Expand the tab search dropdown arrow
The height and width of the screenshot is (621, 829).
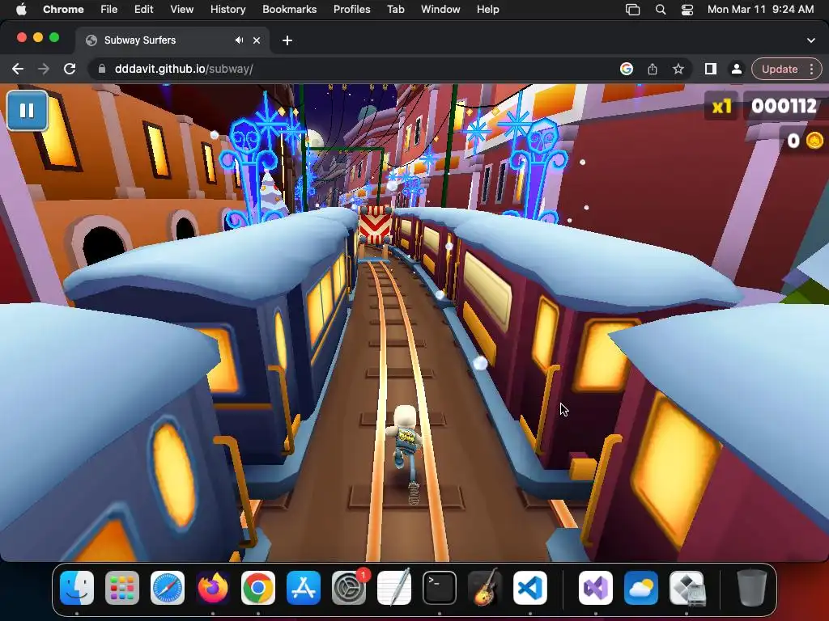point(811,40)
